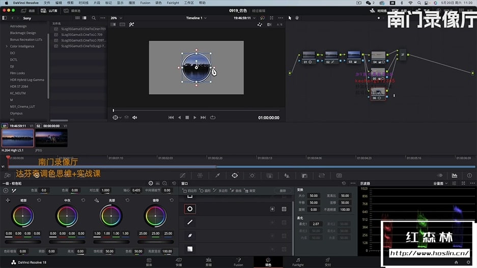Open the Fusion menu in menu bar

click(145, 3)
